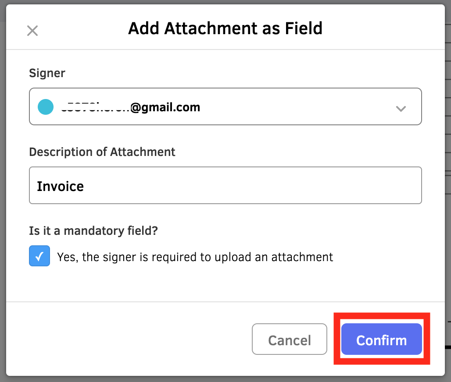451x382 pixels.
Task: Click the blue signer color dot
Action: coord(46,107)
